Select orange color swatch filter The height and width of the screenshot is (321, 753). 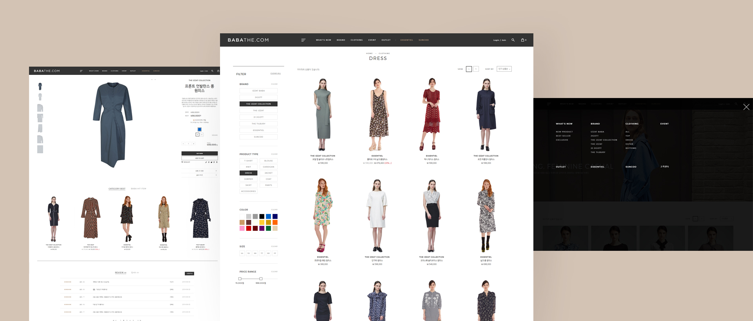275,222
